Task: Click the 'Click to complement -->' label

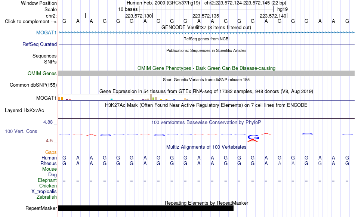Action: (x=31, y=22)
